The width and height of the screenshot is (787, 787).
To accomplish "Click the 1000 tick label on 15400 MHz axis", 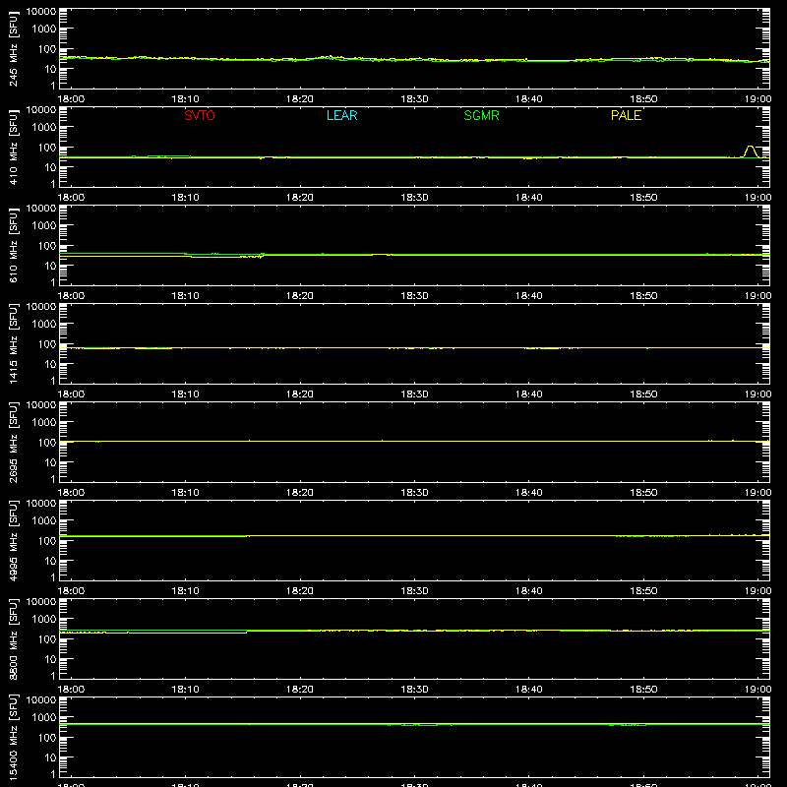I will [44, 718].
